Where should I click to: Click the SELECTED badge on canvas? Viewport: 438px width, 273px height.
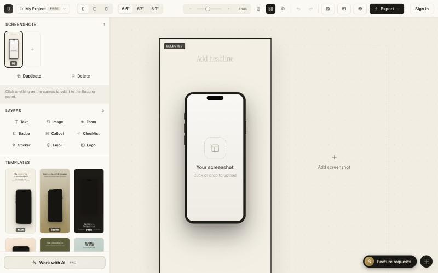[174, 46]
